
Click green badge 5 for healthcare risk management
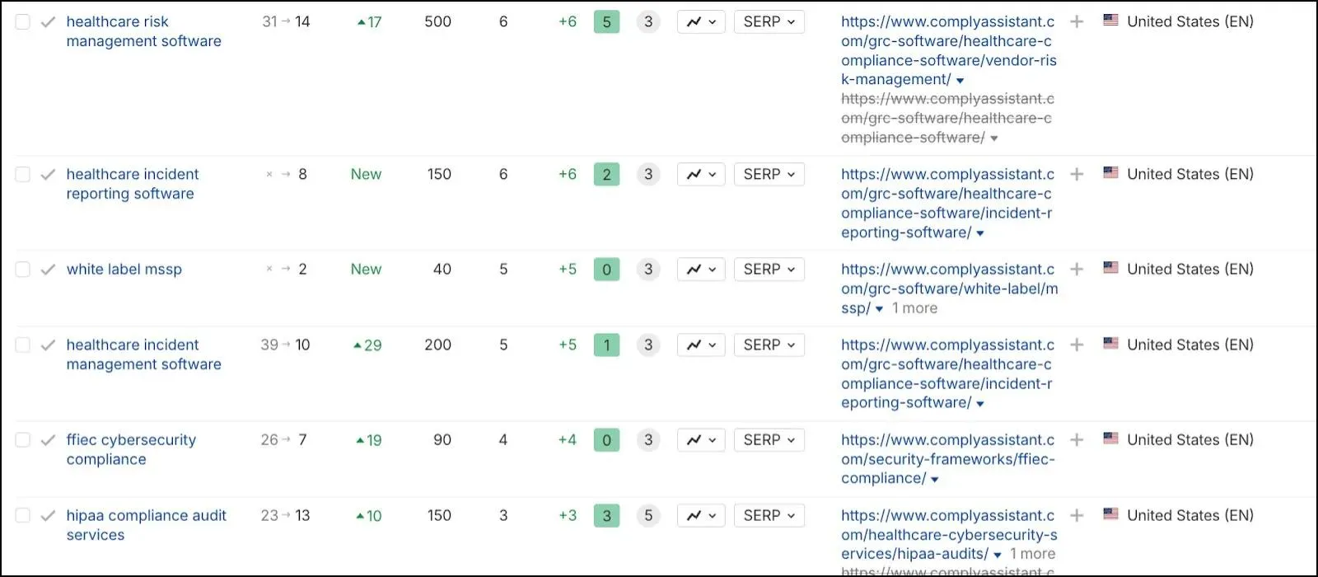tap(606, 22)
